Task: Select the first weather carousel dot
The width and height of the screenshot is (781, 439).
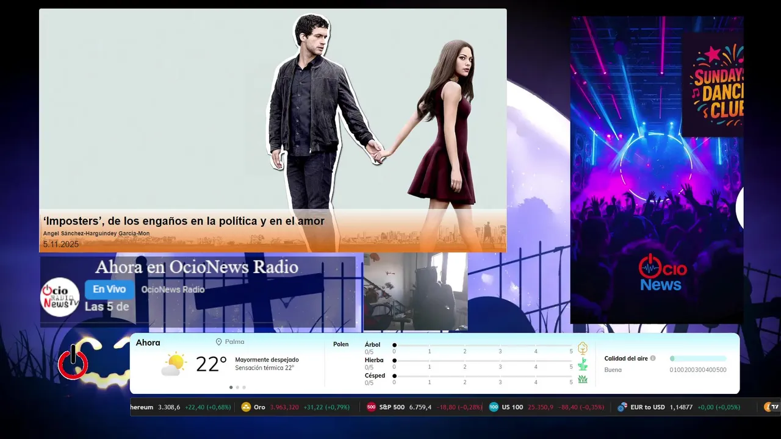Action: tap(231, 387)
